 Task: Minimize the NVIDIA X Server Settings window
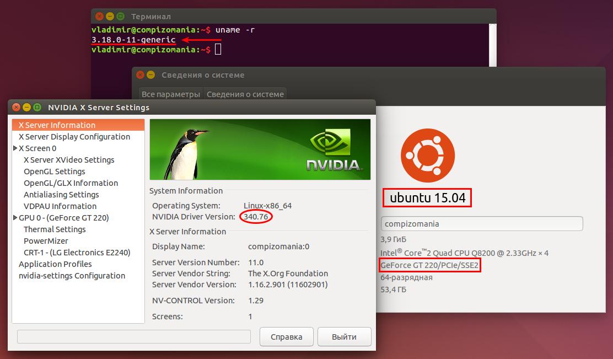[26, 107]
